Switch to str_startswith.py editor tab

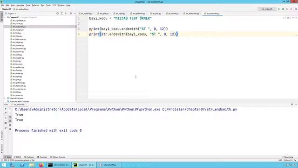(192, 14)
